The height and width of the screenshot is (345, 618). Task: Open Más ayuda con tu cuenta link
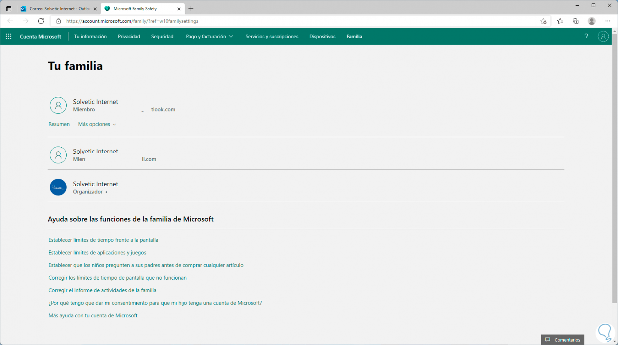(x=93, y=315)
